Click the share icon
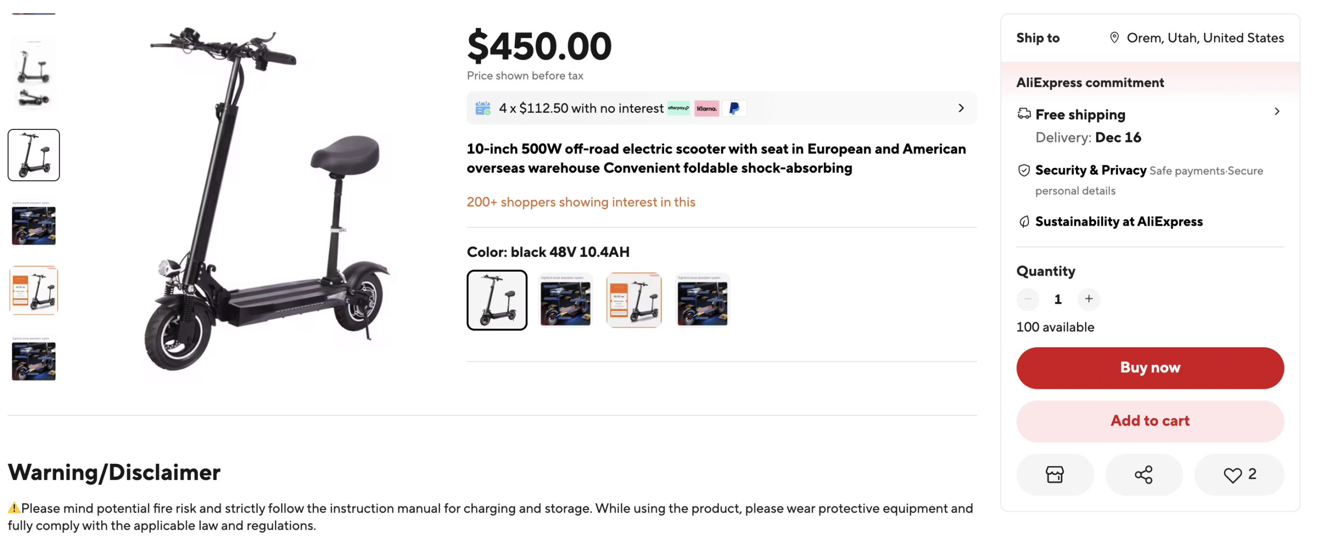 point(1144,474)
